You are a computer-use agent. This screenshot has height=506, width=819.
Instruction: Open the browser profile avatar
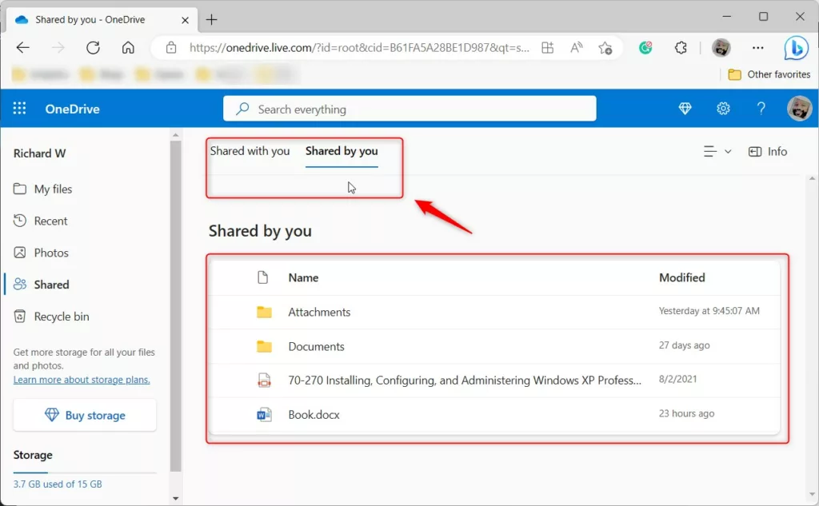pos(721,47)
